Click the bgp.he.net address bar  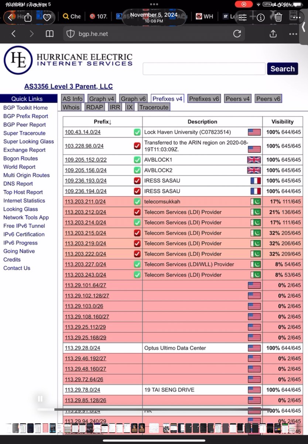(154, 34)
